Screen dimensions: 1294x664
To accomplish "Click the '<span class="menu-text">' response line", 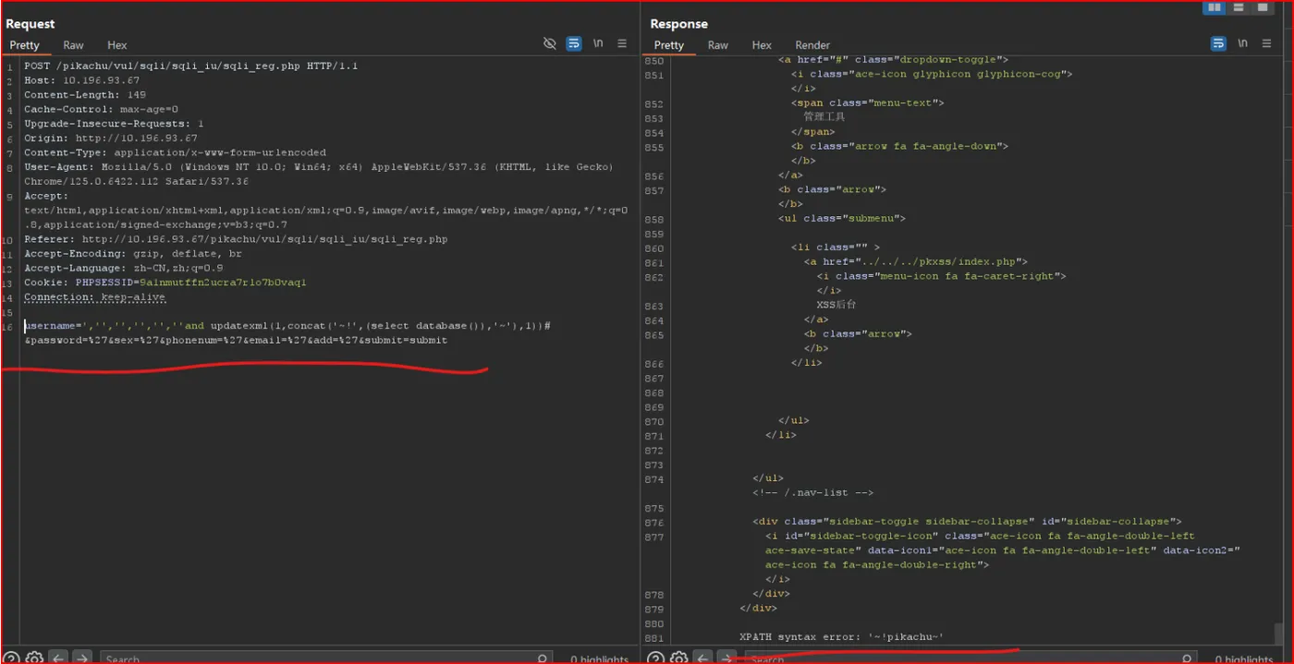I will [x=867, y=103].
